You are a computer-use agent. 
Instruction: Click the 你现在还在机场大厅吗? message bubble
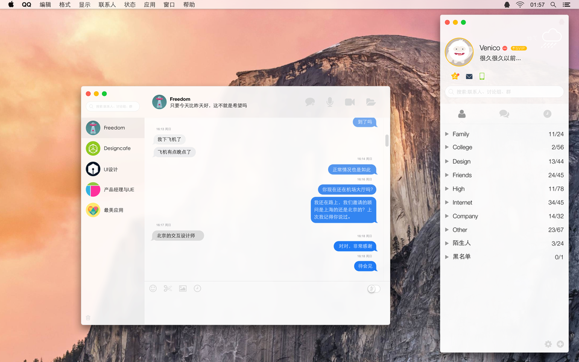[347, 189]
